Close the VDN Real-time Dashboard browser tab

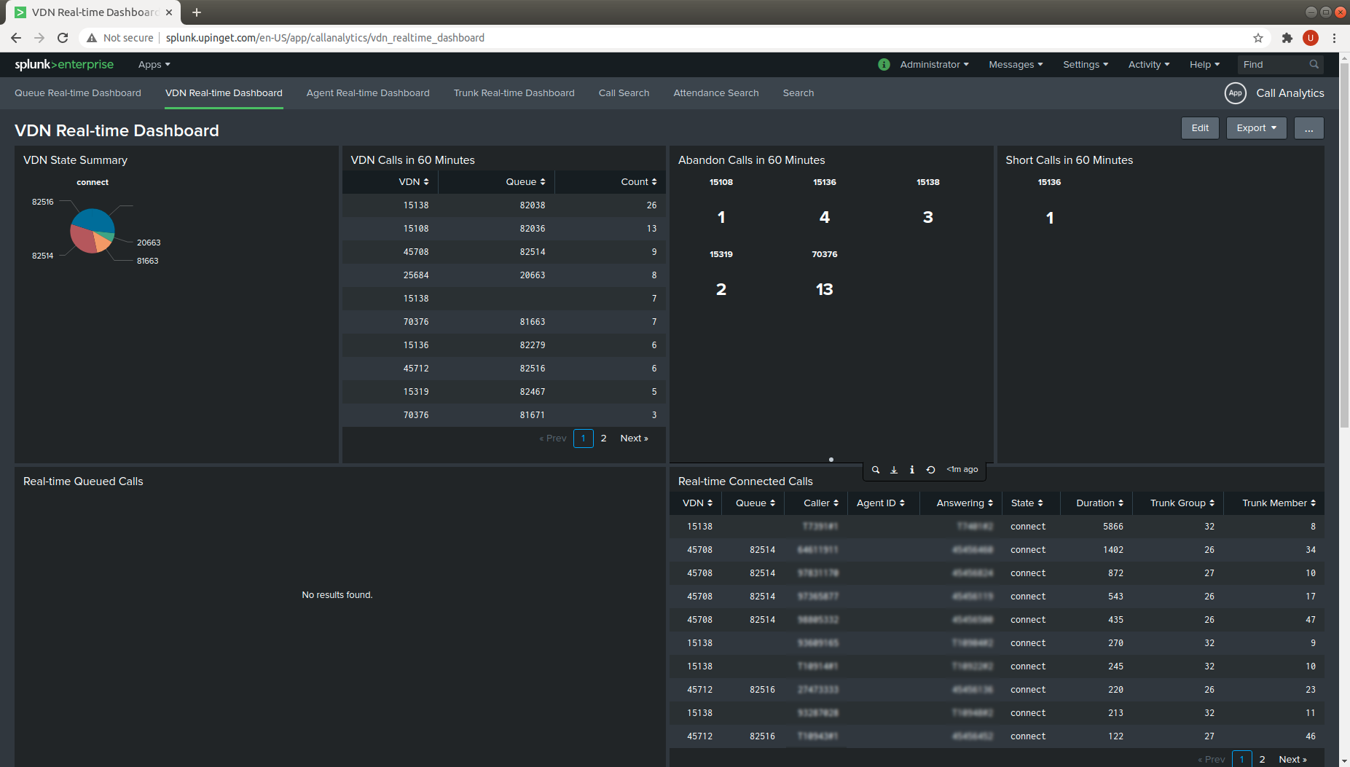click(x=169, y=12)
